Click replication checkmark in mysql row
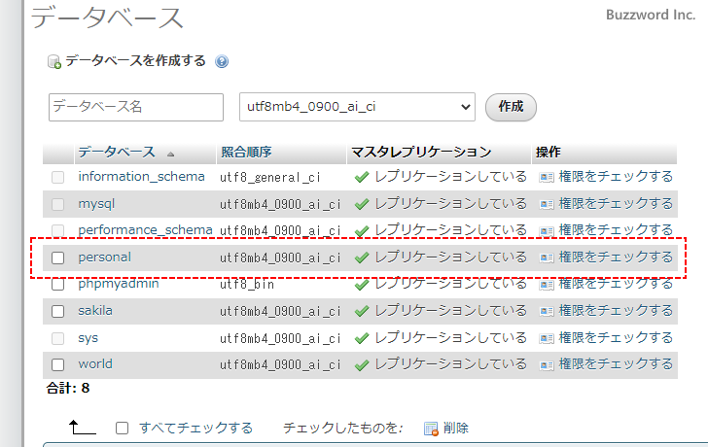The image size is (708, 447). pos(362,204)
